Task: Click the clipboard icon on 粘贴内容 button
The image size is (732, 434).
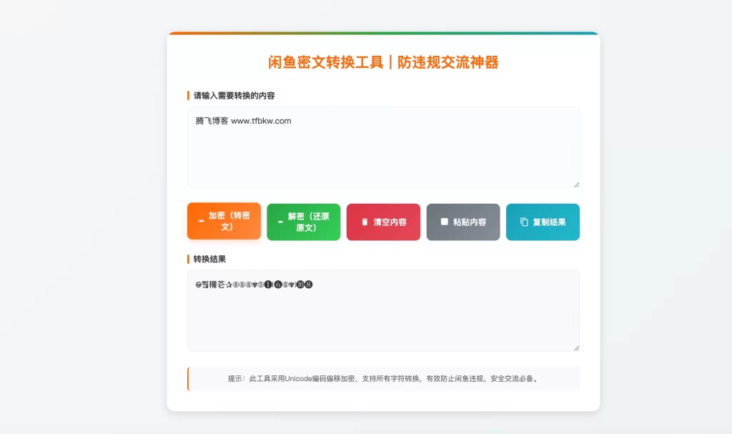Action: point(442,220)
